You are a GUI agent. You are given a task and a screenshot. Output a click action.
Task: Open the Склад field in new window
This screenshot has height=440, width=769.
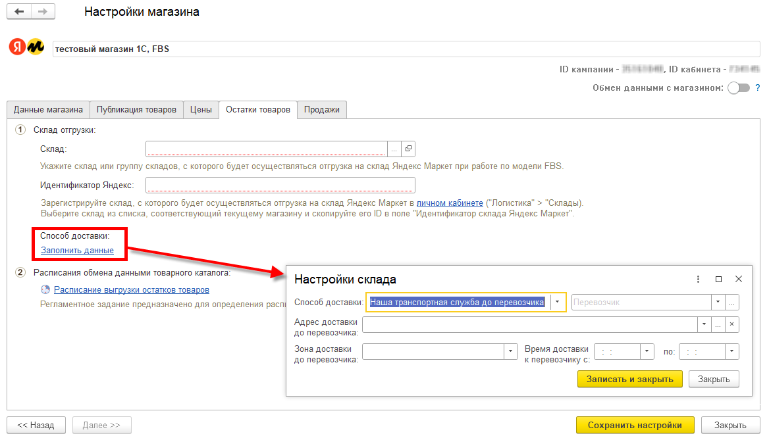point(408,149)
